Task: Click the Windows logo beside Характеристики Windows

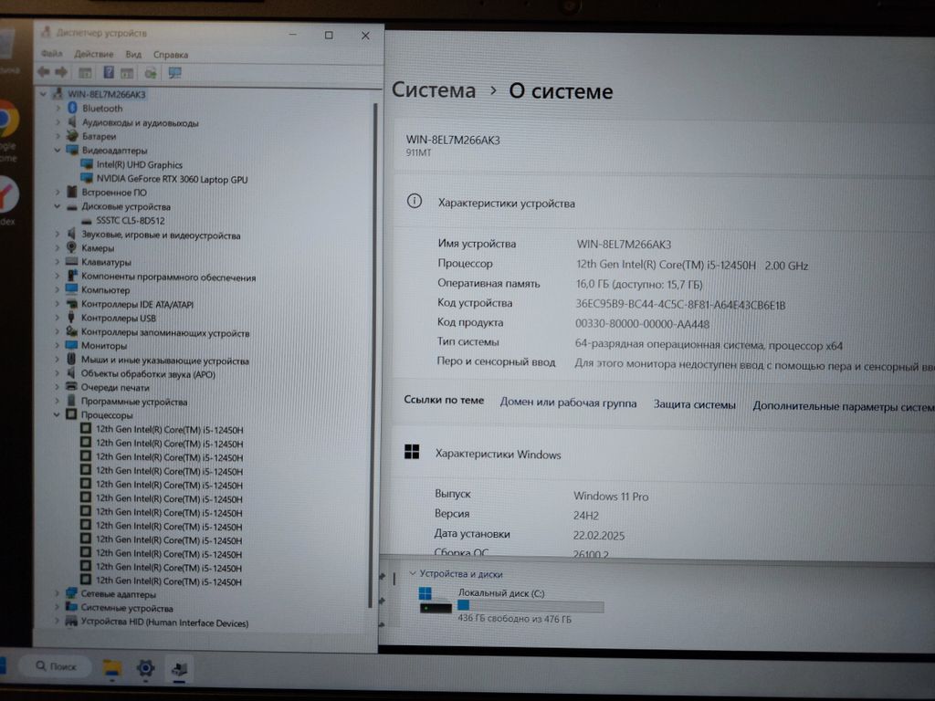Action: 412,452
